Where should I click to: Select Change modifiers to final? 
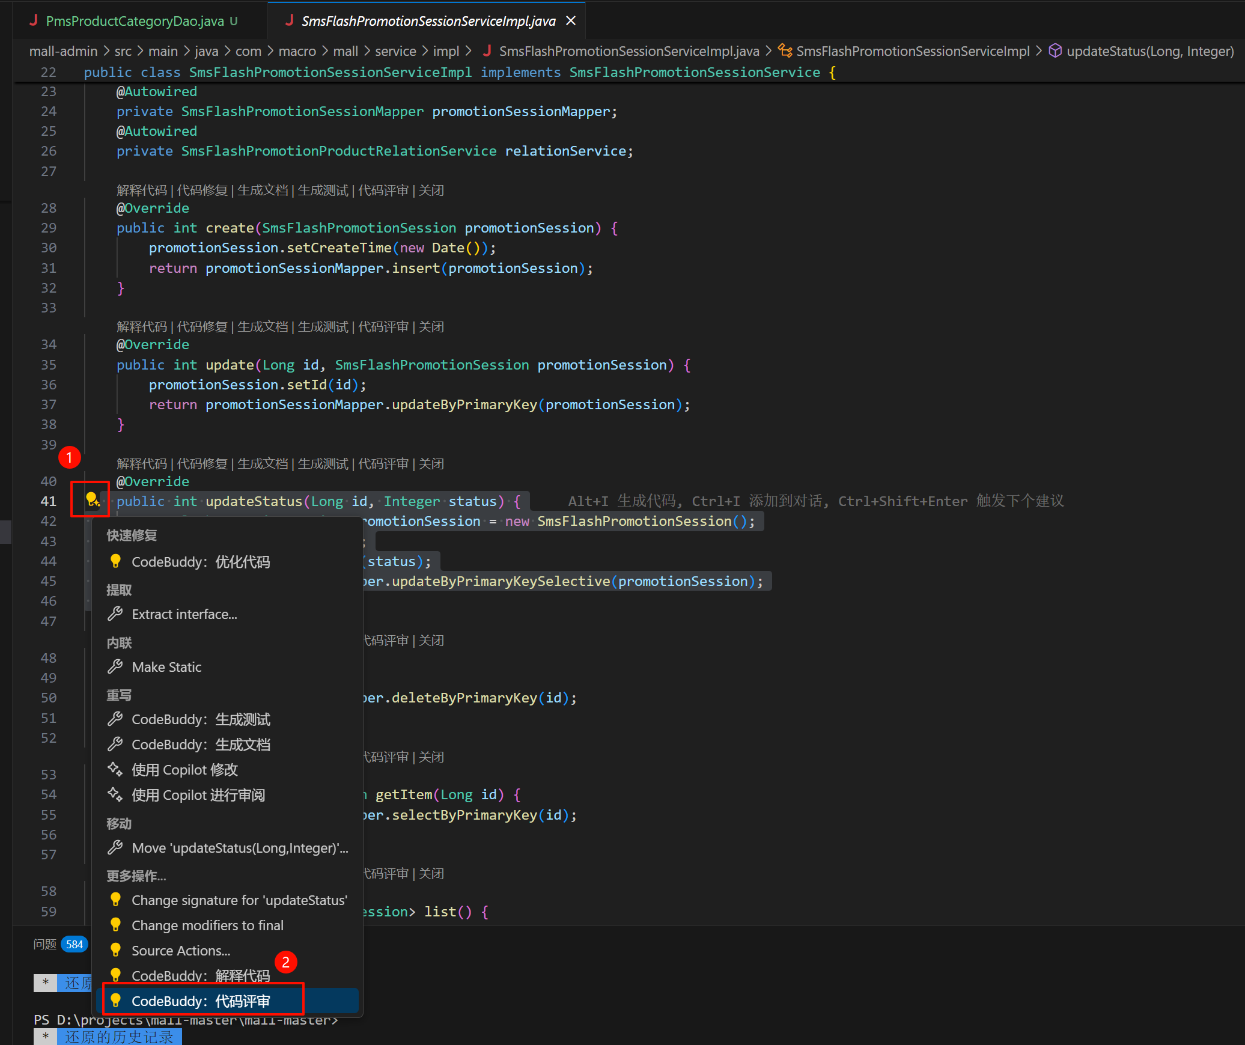[x=207, y=925]
